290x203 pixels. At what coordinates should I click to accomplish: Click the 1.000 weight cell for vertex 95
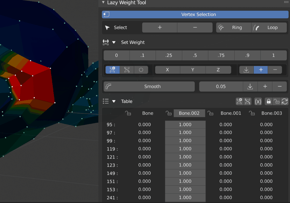pyautogui.click(x=185, y=124)
